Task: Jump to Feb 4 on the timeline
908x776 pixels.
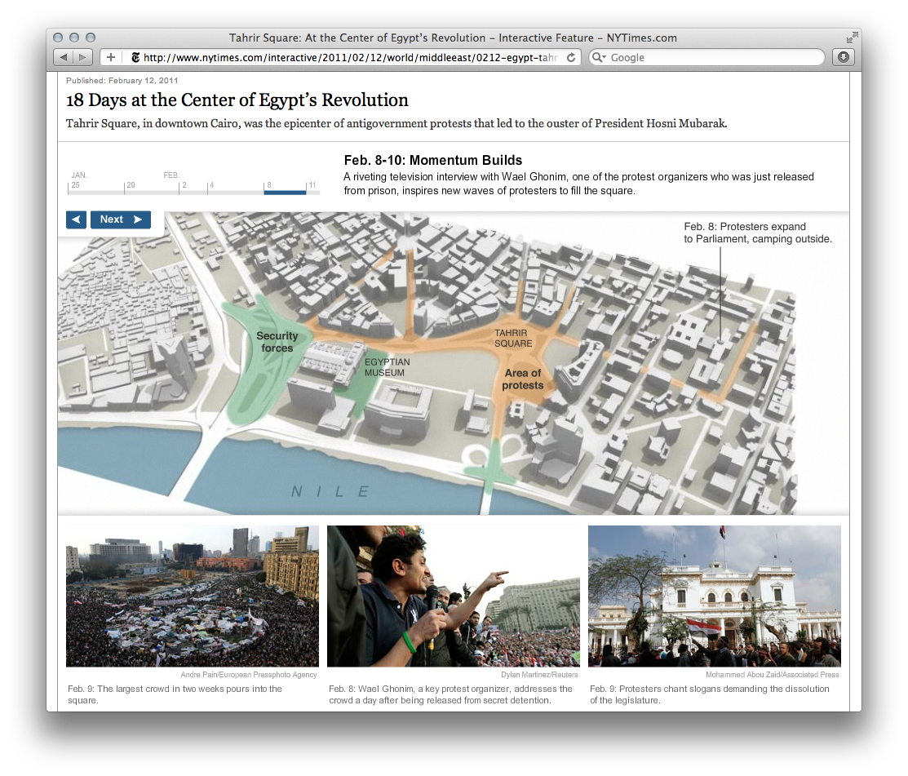Action: [210, 188]
